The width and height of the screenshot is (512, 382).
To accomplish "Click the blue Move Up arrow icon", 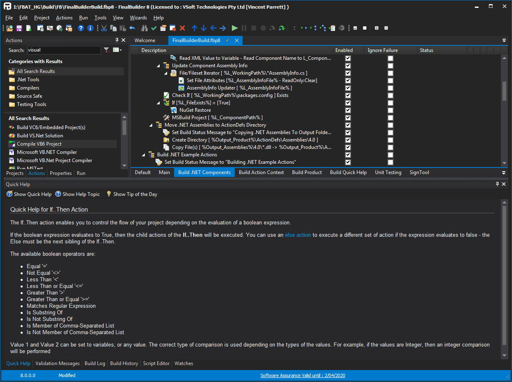I will click(x=194, y=28).
